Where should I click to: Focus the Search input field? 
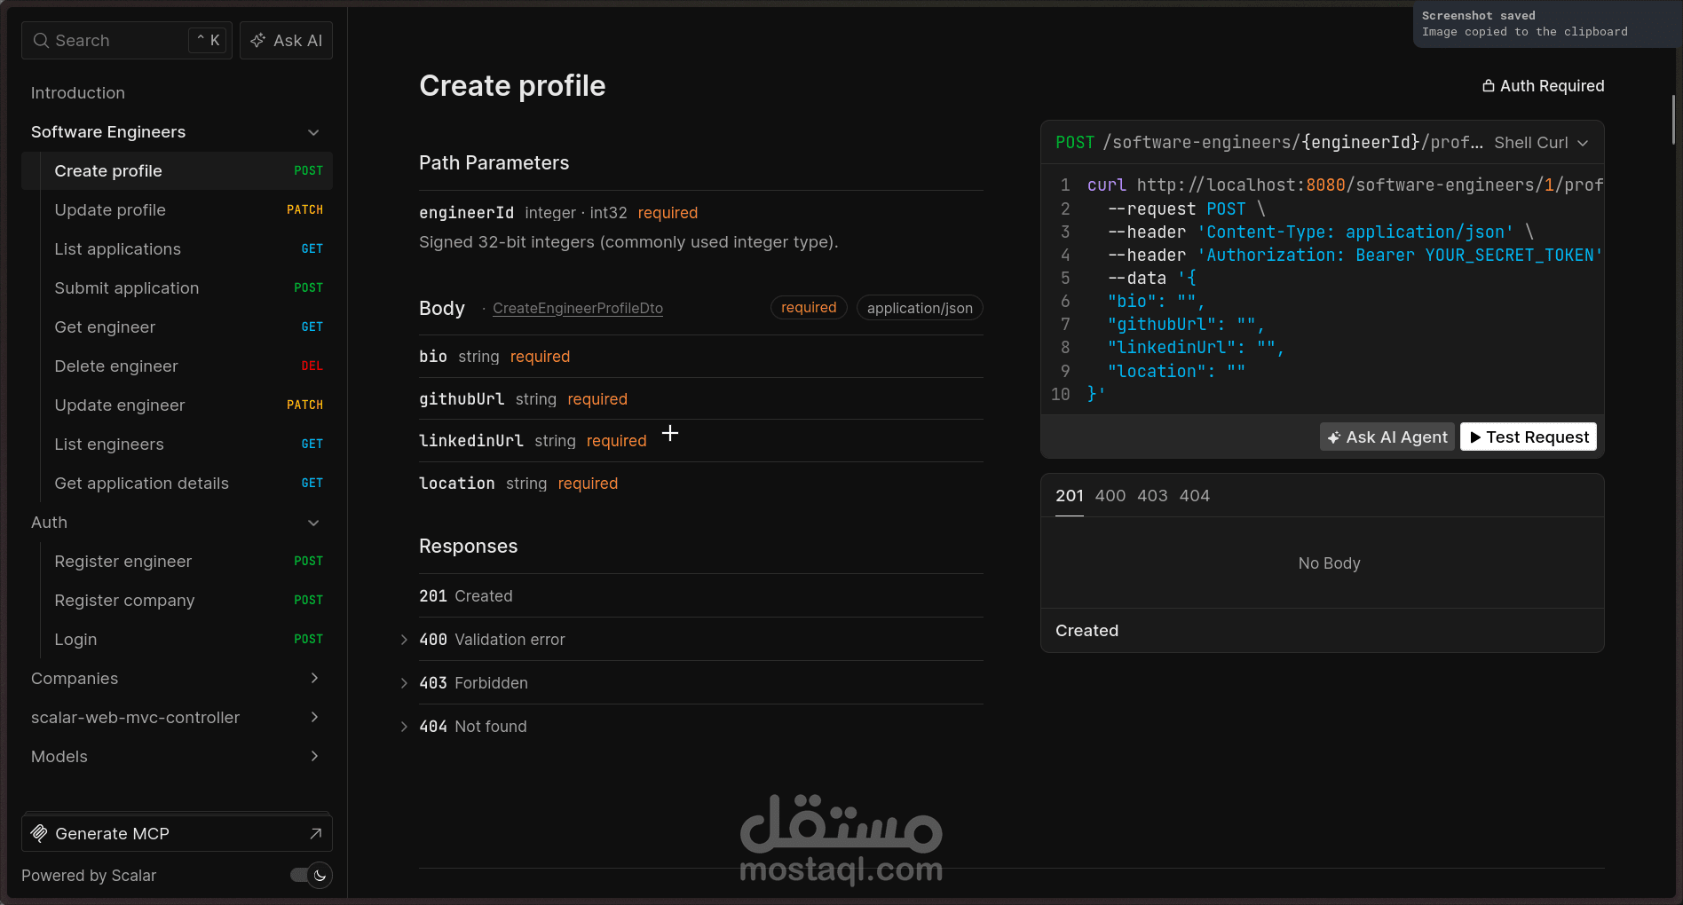point(127,41)
